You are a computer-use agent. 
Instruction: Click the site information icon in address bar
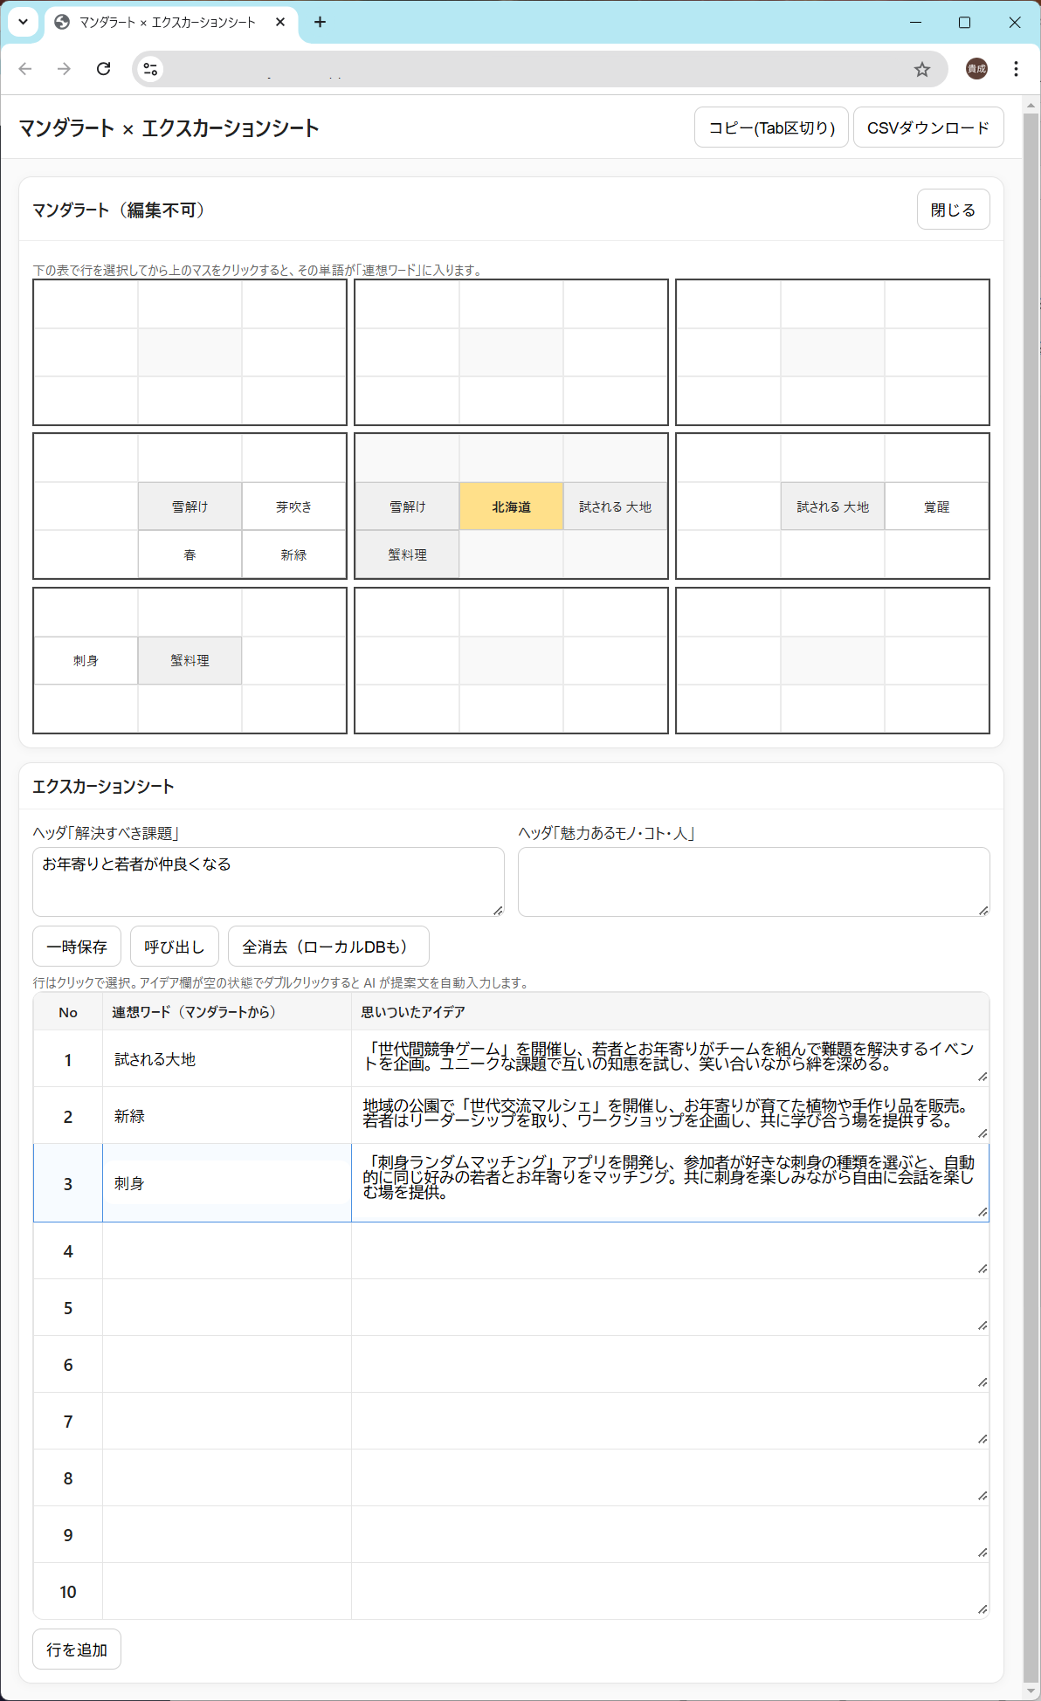click(151, 69)
